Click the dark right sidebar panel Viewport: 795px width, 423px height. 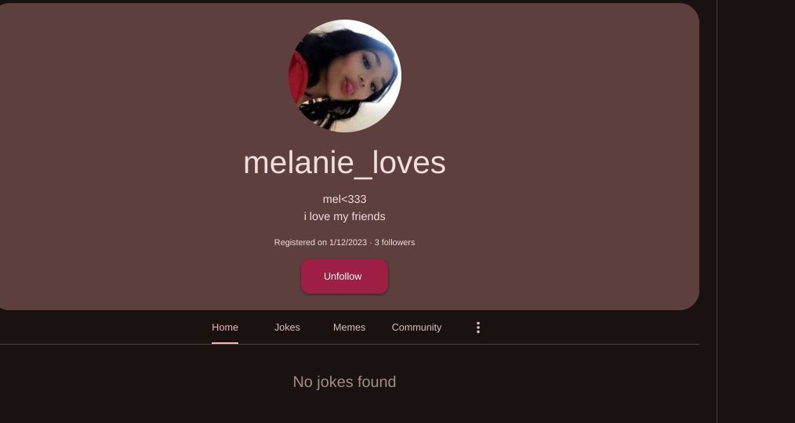point(756,211)
